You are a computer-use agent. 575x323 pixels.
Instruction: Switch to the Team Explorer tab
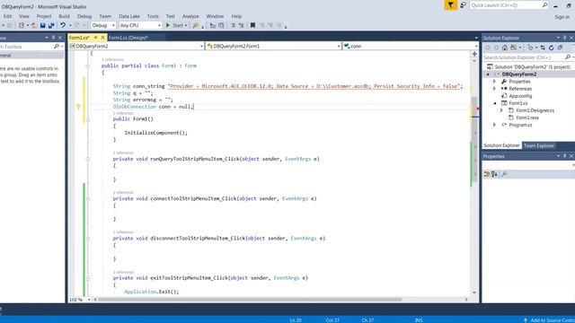pos(539,145)
